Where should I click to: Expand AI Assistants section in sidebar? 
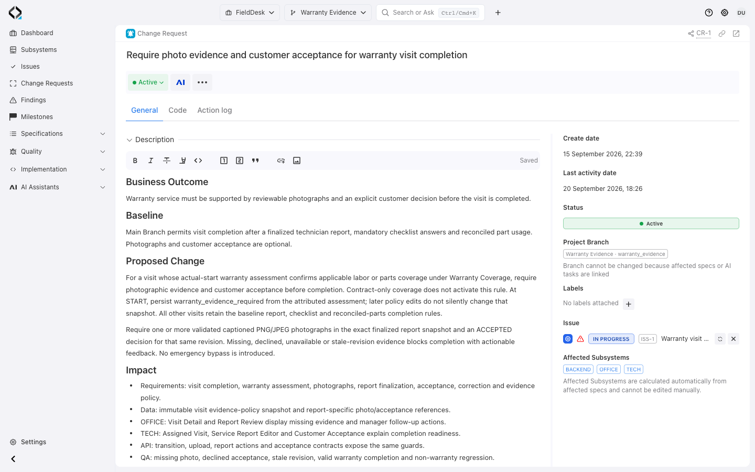click(58, 187)
